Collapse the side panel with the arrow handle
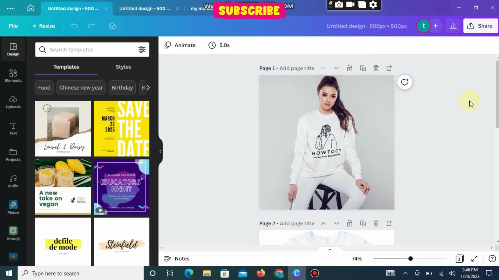This screenshot has height=280, width=499. (x=160, y=151)
